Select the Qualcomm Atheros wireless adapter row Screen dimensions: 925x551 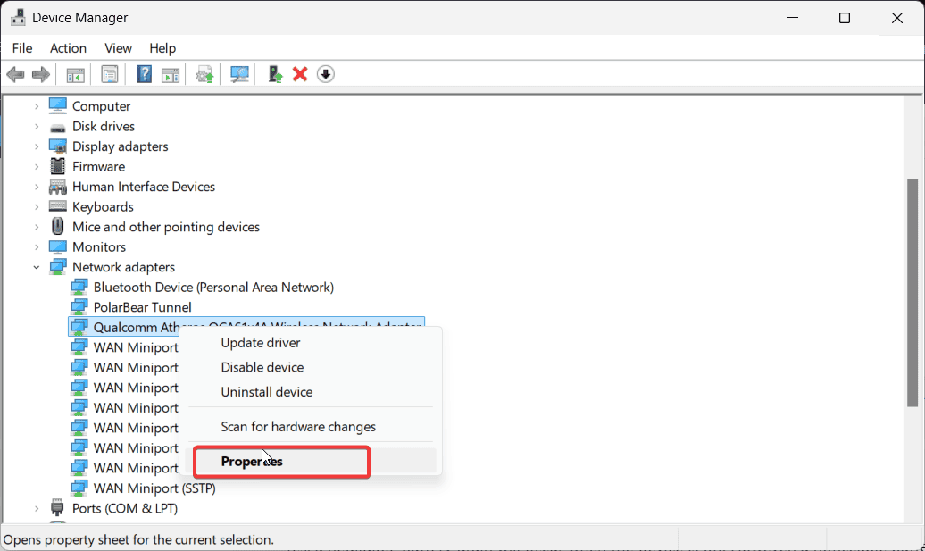point(246,326)
